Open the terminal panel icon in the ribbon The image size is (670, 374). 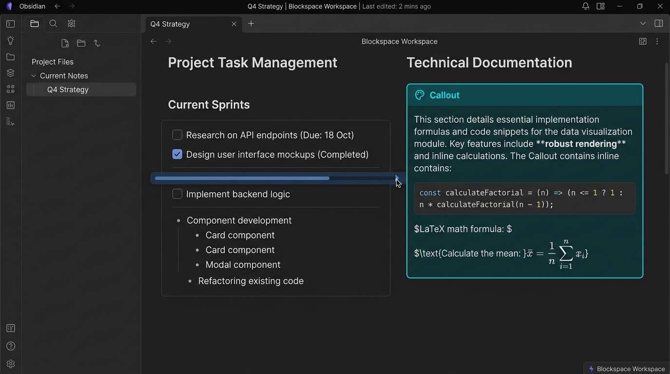tap(10, 24)
